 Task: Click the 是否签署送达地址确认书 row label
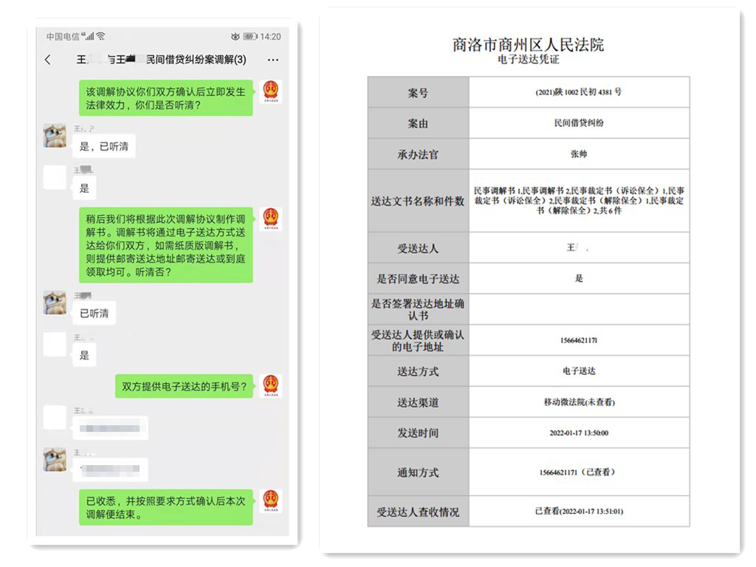point(418,309)
